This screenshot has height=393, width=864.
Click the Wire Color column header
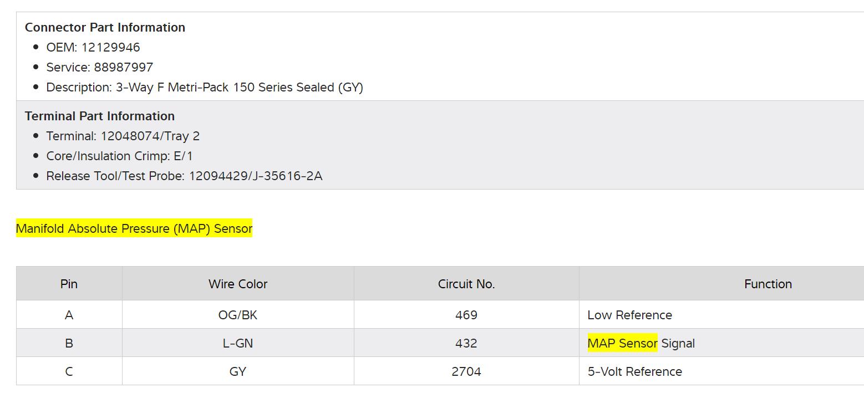tap(238, 284)
